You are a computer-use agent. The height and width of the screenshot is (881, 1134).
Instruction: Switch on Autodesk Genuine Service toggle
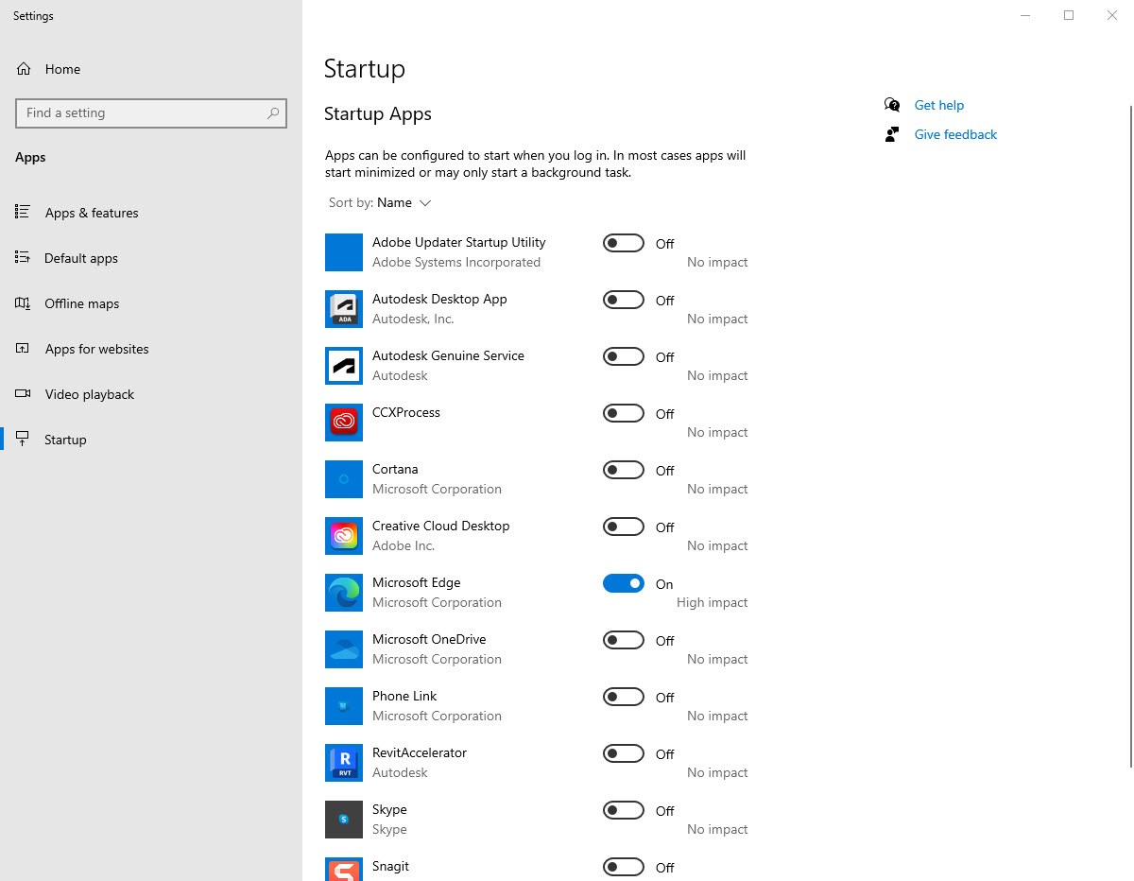click(624, 356)
